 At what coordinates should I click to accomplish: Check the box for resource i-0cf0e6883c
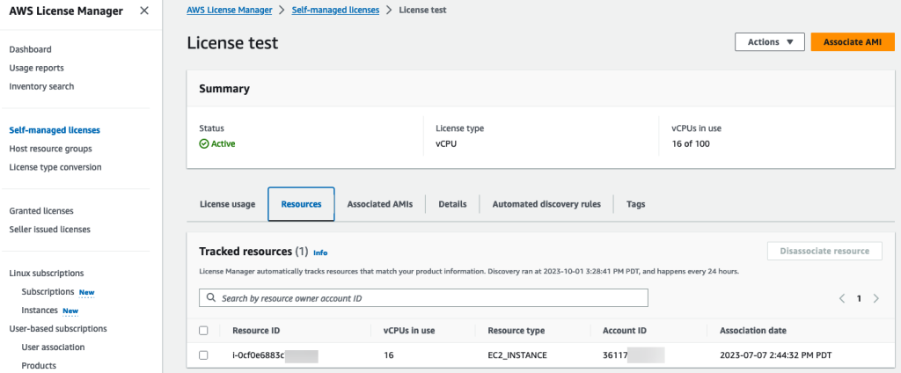pyautogui.click(x=203, y=355)
